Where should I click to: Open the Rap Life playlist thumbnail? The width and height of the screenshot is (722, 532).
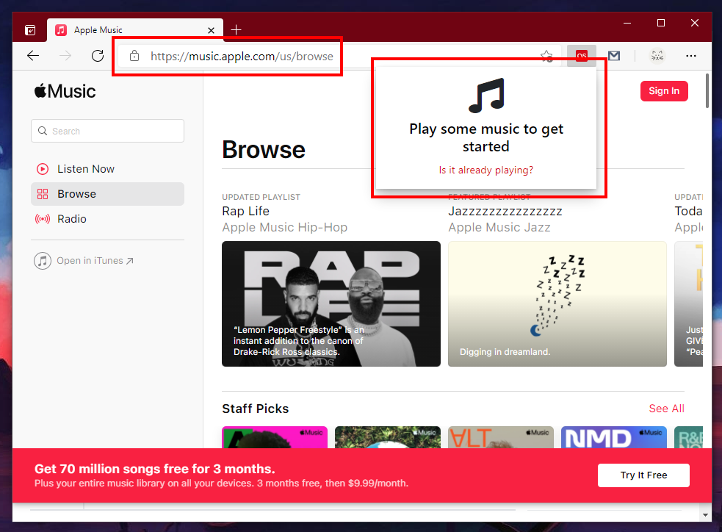pos(331,303)
